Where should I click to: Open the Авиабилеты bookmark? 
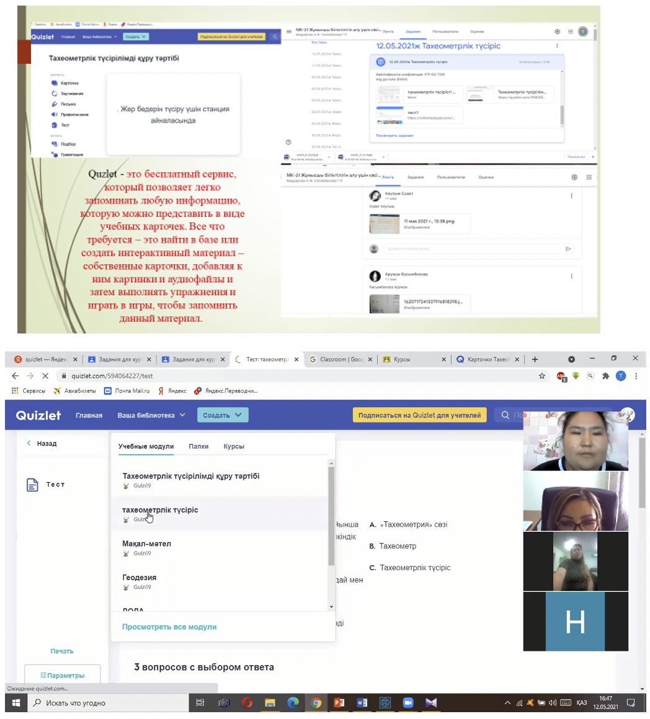pyautogui.click(x=75, y=390)
